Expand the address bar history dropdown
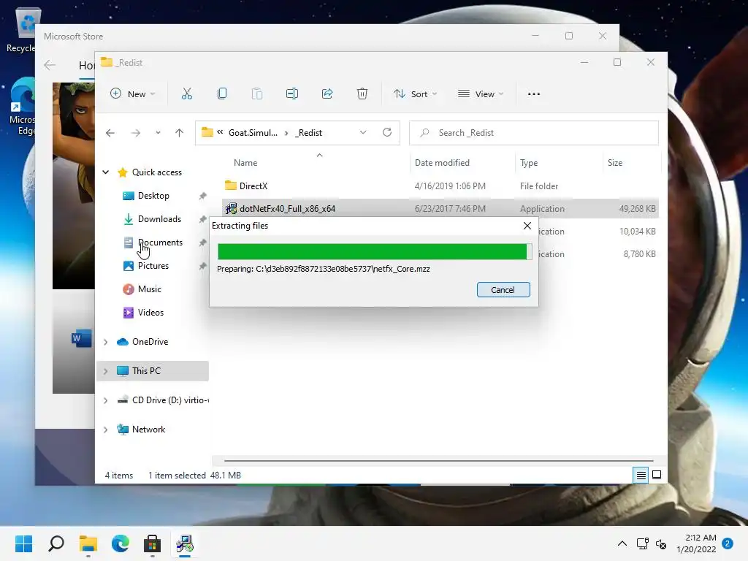Viewport: 748px width, 561px height. pyautogui.click(x=363, y=133)
